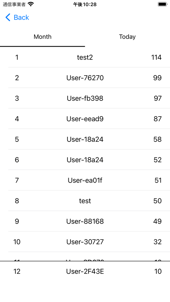
Task: Tap the battery icon in status bar
Action: [162, 4]
